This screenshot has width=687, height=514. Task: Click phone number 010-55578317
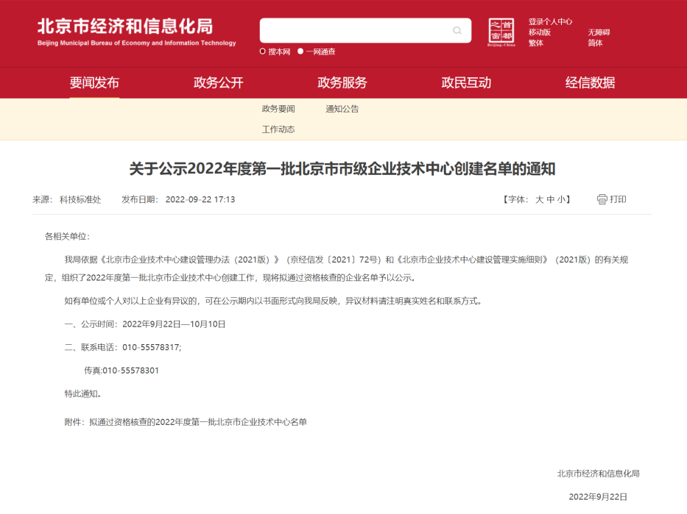point(151,347)
